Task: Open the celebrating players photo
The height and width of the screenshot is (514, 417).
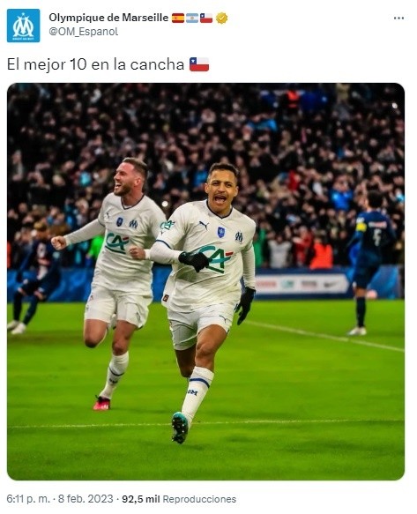Action: coord(206,281)
